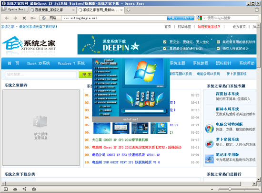Image resolution: width=262 pixels, height=193 pixels.
Task: Click the vertical scrollbar down arrow
Action: click(259, 179)
